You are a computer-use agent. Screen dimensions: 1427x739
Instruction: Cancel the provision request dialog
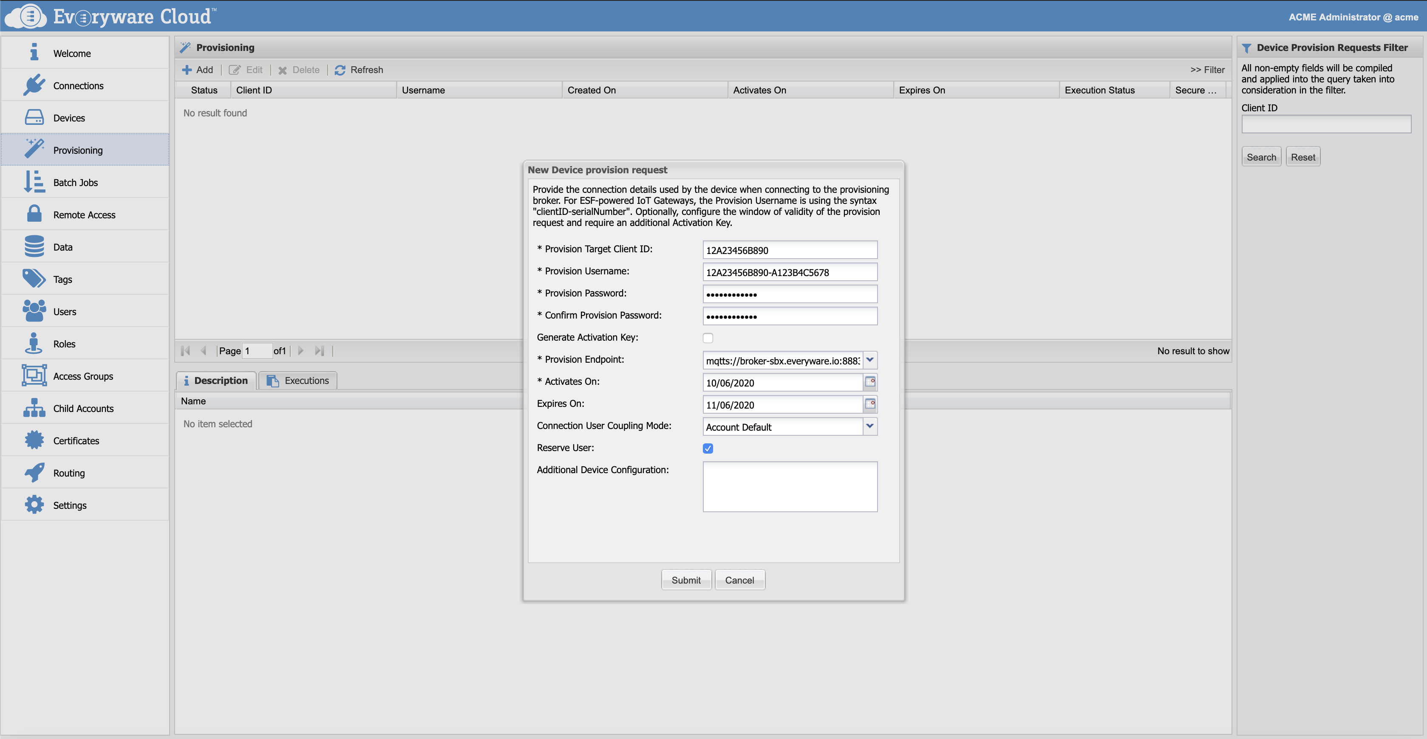pyautogui.click(x=739, y=580)
